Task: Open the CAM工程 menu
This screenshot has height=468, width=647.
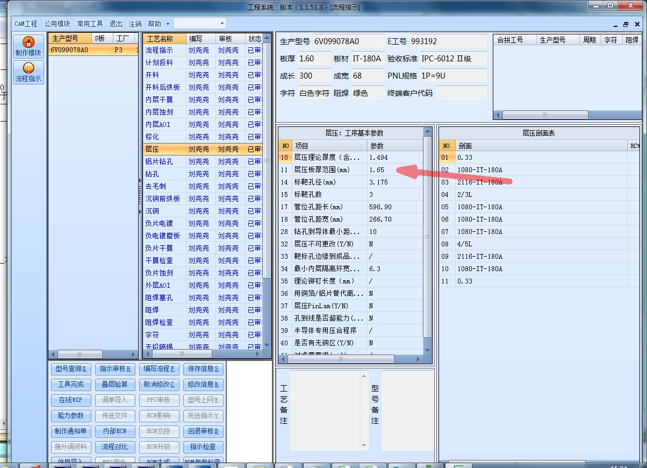Action: 26,24
